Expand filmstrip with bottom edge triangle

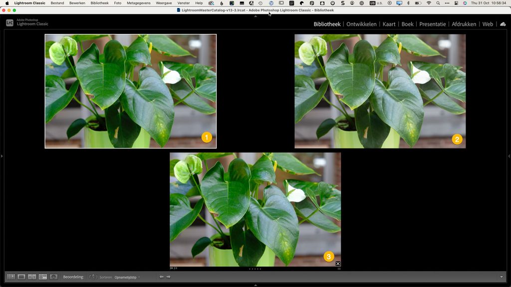tap(255, 285)
